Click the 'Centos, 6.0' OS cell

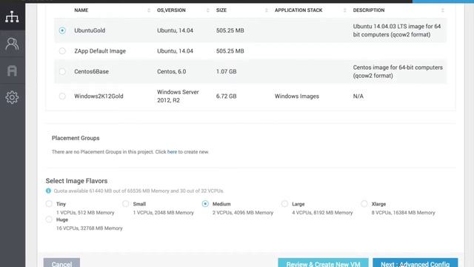tap(171, 71)
